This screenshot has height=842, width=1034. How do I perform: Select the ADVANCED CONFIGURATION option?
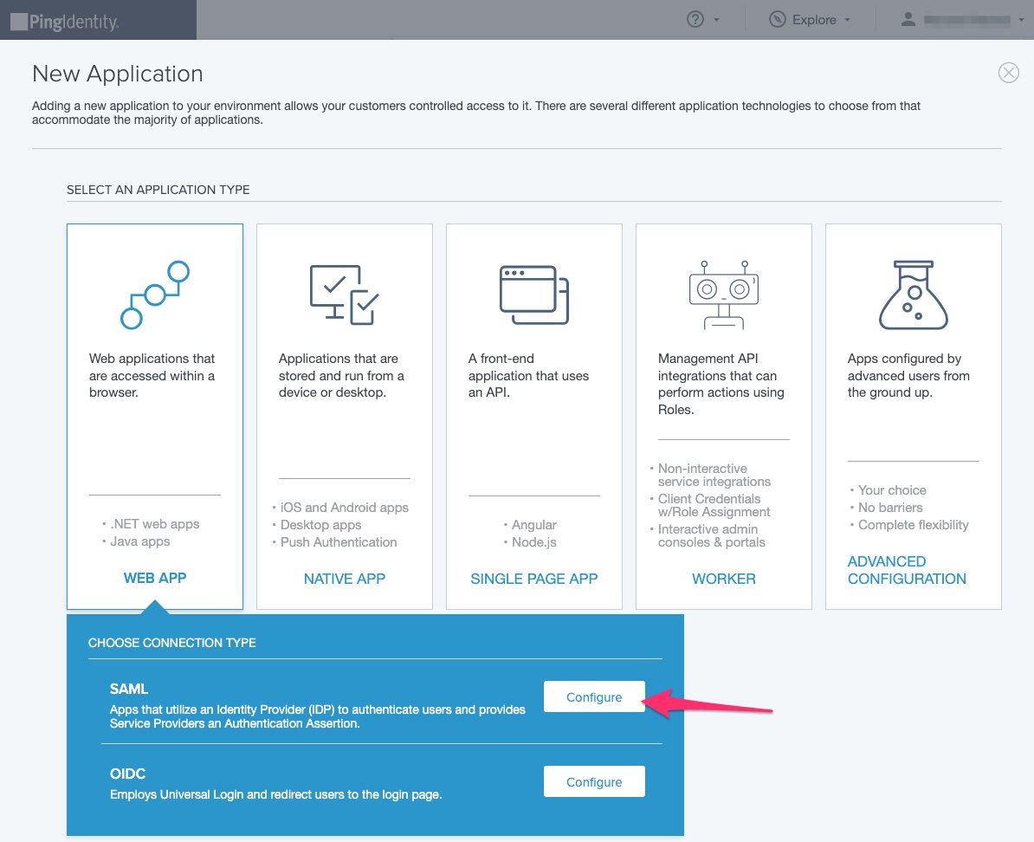tap(907, 569)
